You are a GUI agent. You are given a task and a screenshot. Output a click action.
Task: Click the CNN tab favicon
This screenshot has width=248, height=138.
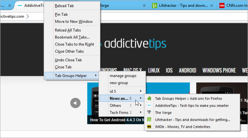tap(222, 6)
